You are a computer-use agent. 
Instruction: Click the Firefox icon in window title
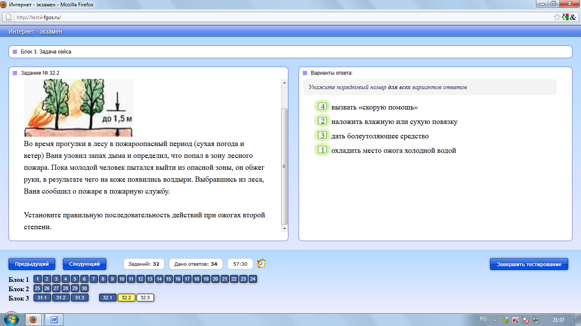[4, 4]
